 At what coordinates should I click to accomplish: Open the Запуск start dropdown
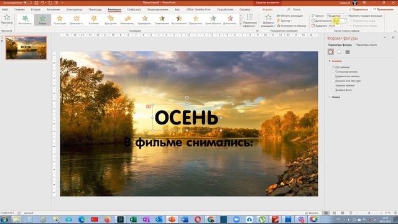coord(336,16)
